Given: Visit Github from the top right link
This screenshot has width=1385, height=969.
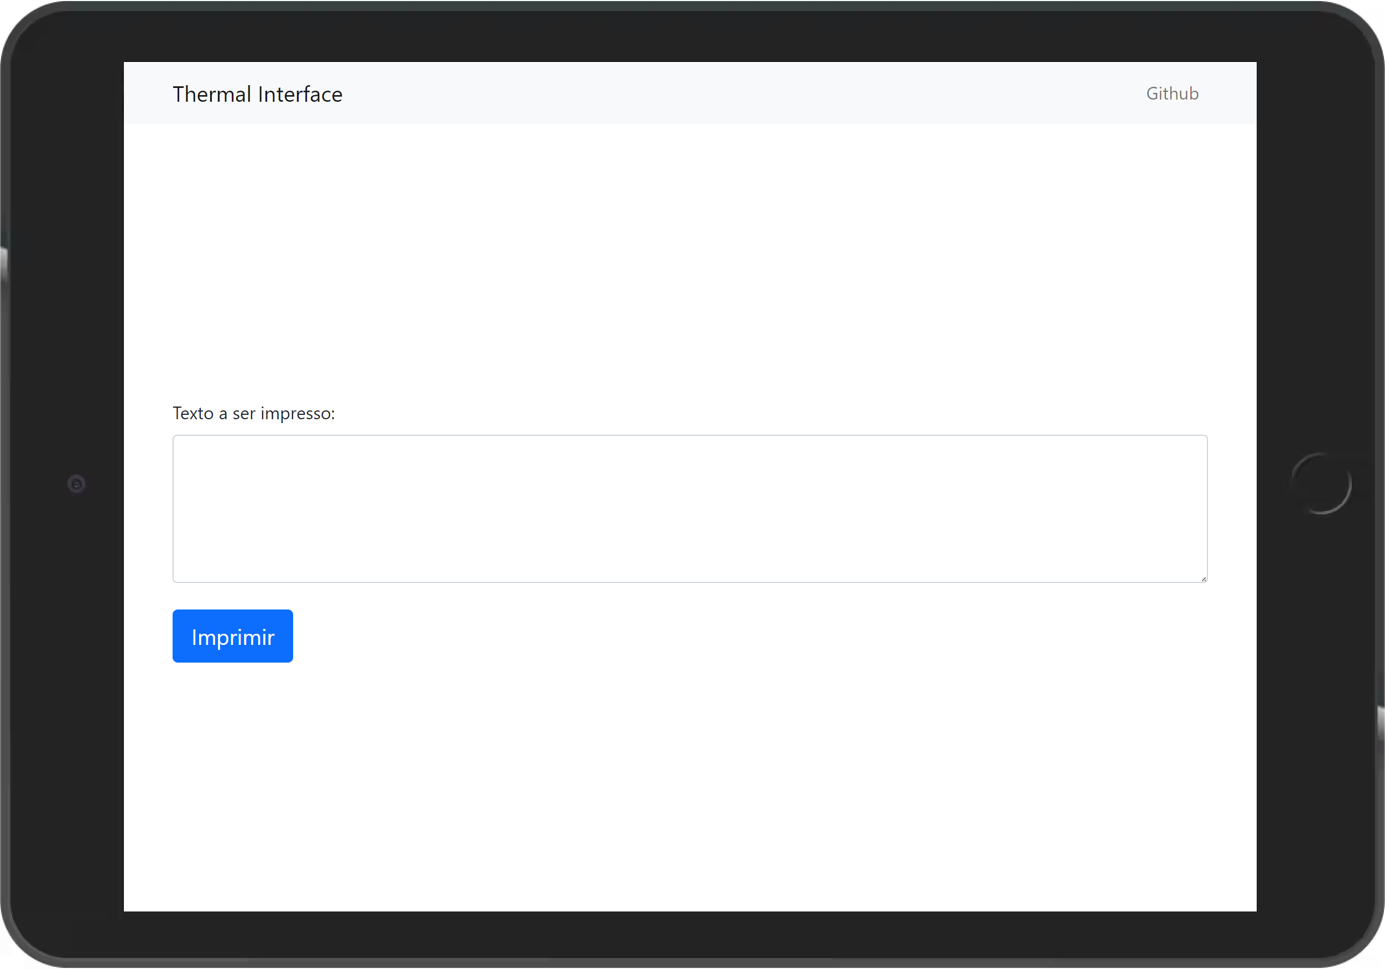Looking at the screenshot, I should click(x=1171, y=93).
